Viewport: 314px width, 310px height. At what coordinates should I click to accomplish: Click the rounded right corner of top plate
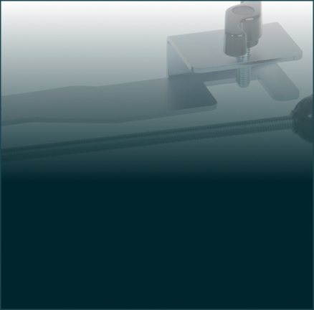(298, 54)
